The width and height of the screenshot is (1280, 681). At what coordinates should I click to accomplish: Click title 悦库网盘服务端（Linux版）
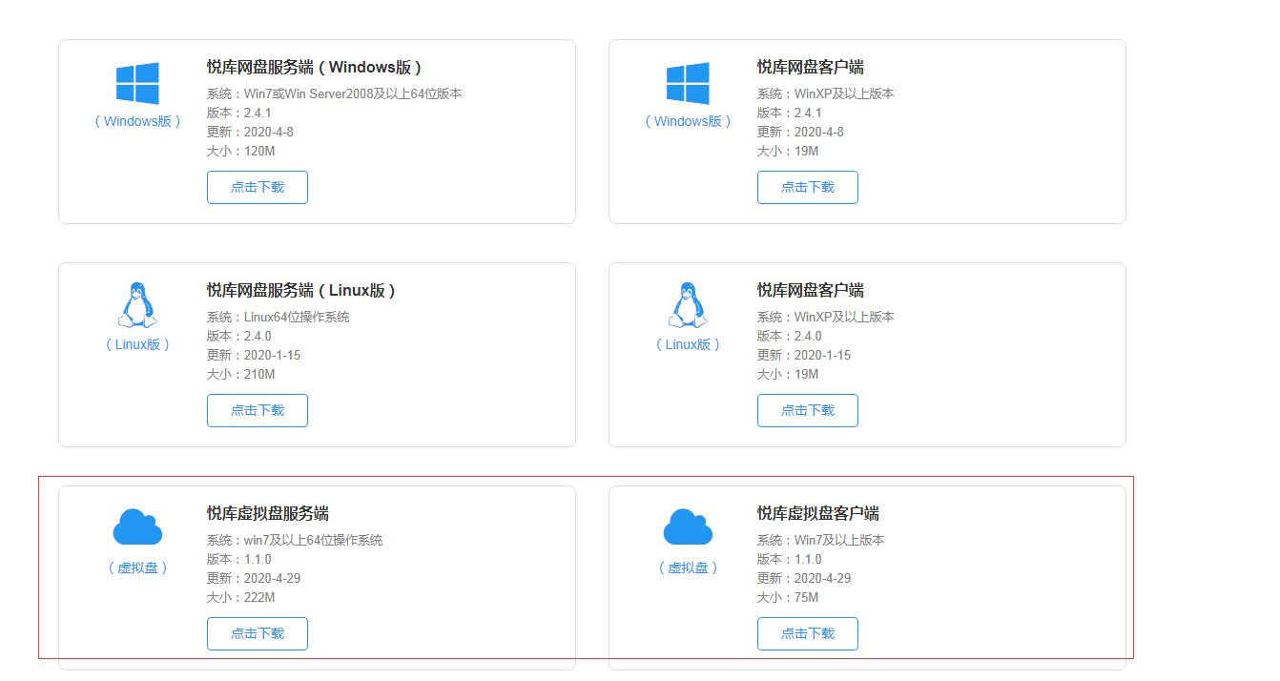[302, 290]
